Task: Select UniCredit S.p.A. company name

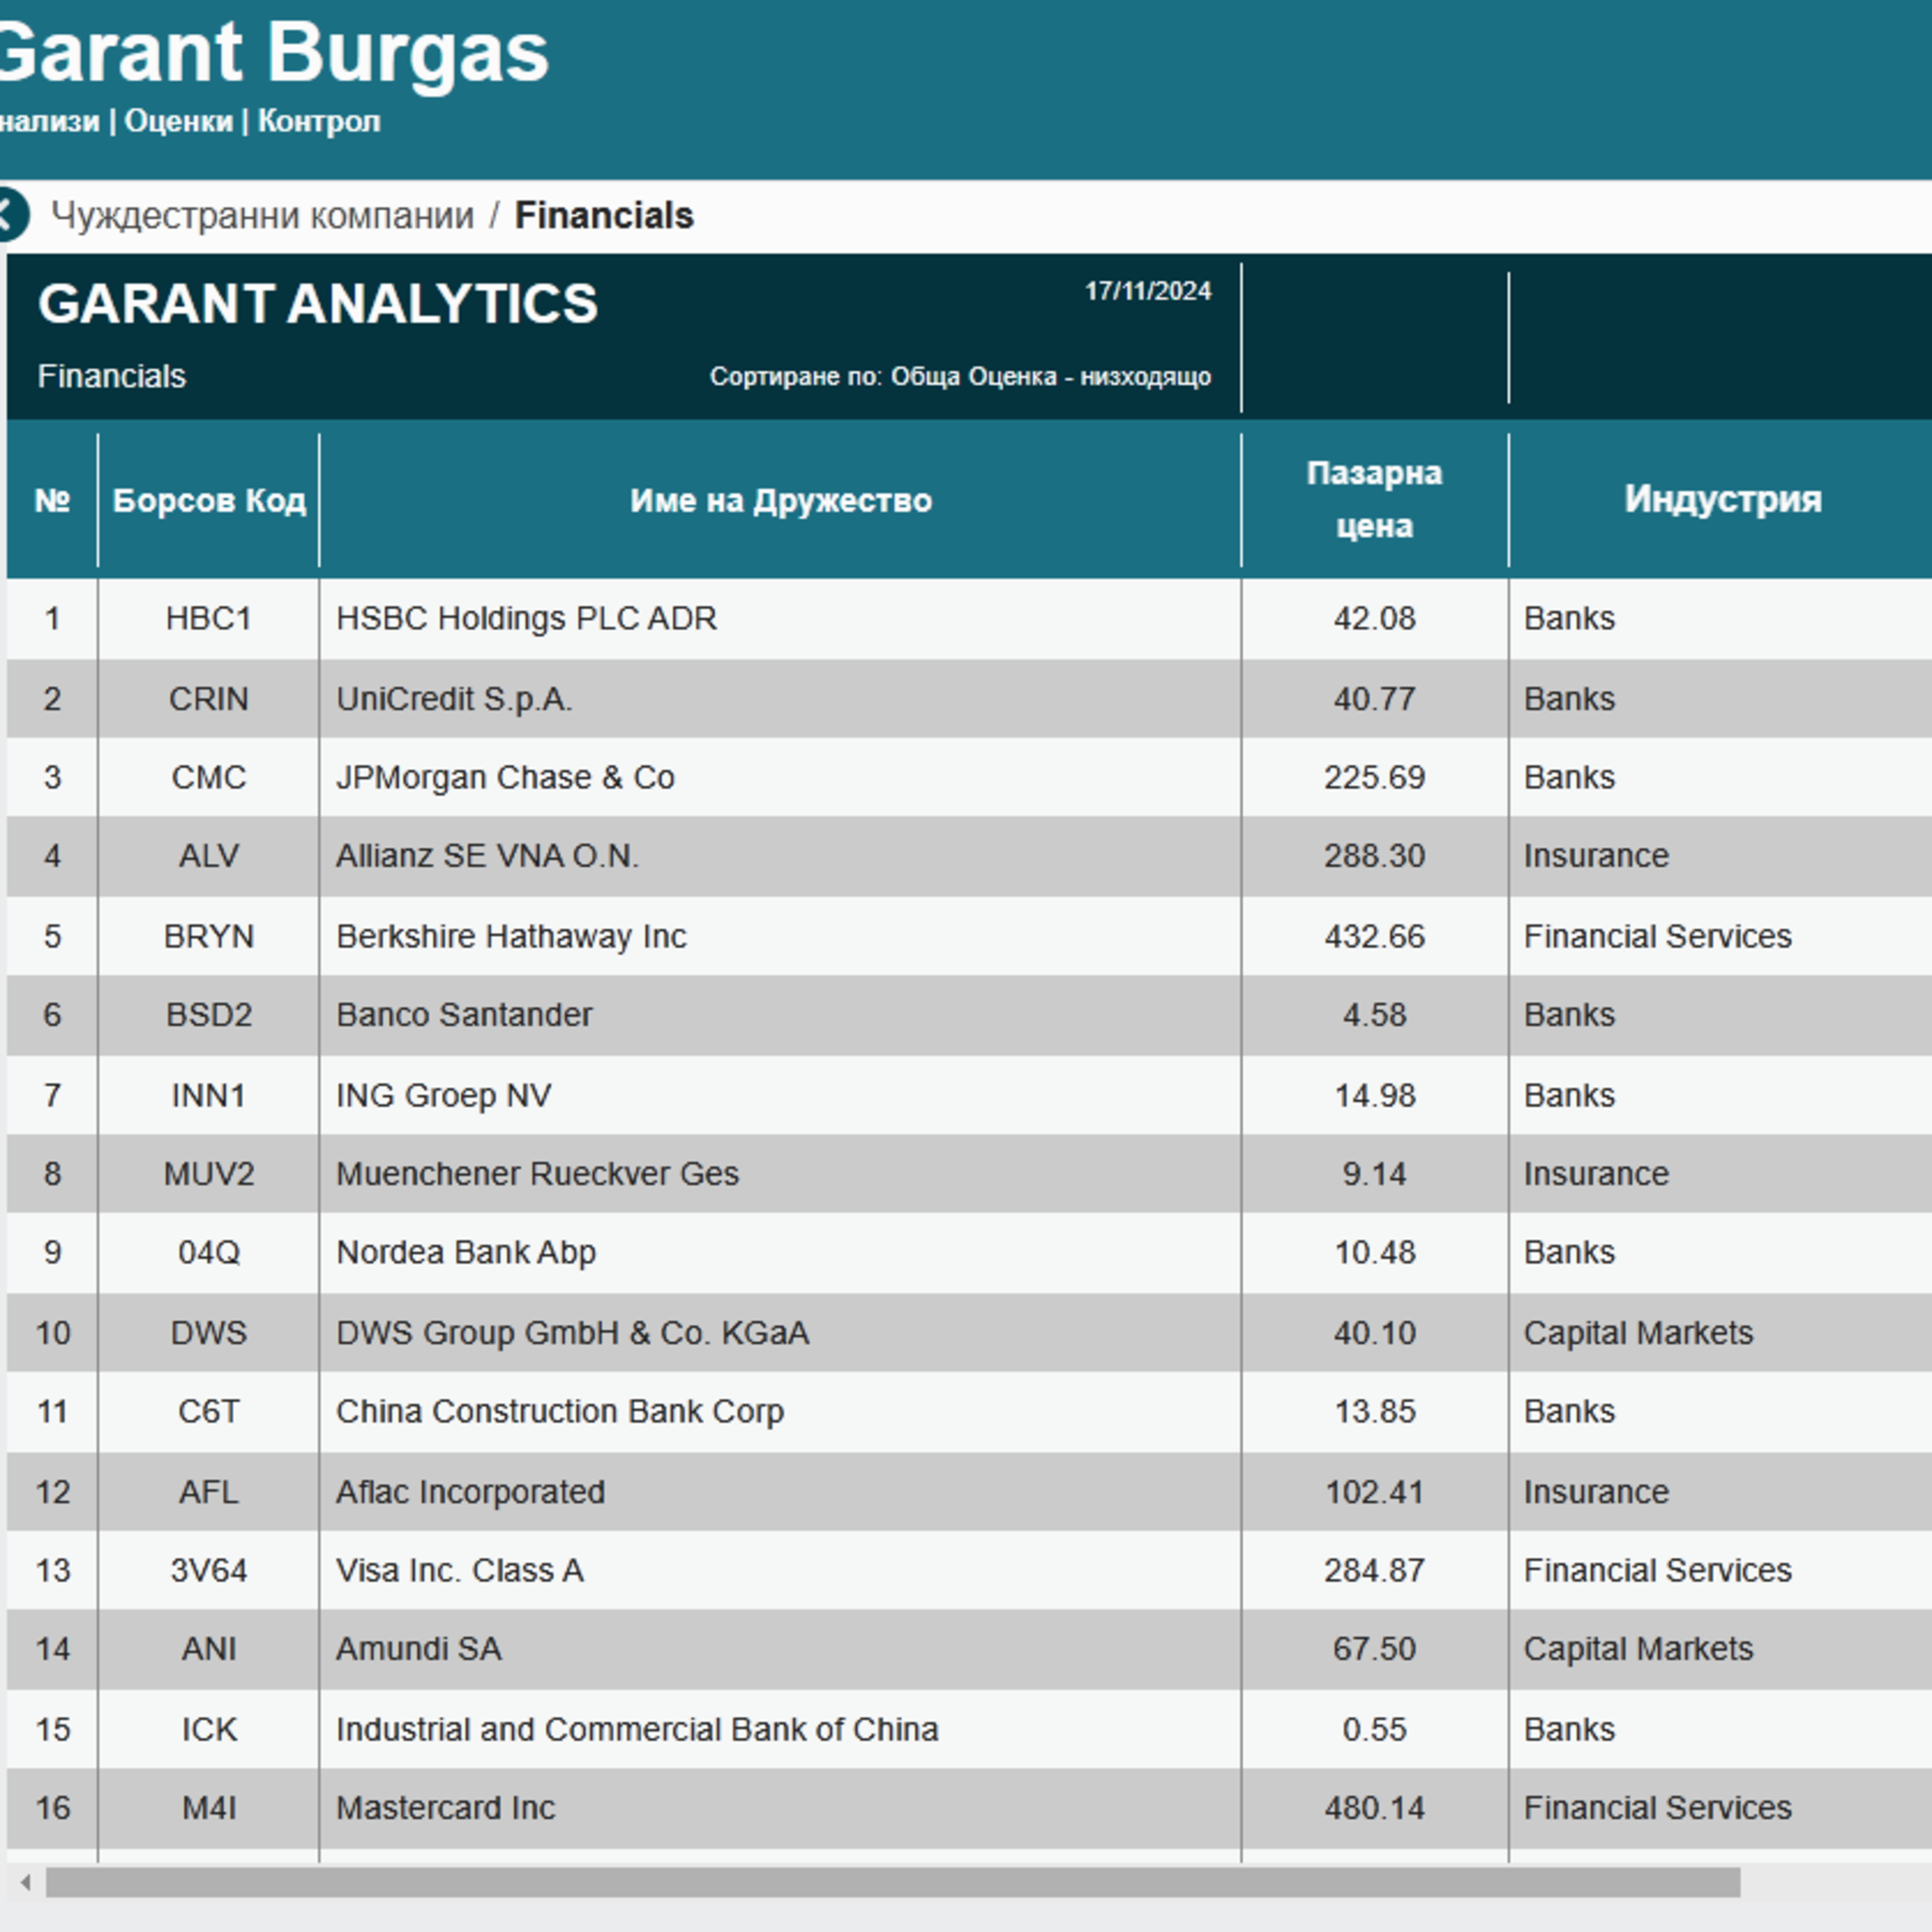Action: (454, 698)
